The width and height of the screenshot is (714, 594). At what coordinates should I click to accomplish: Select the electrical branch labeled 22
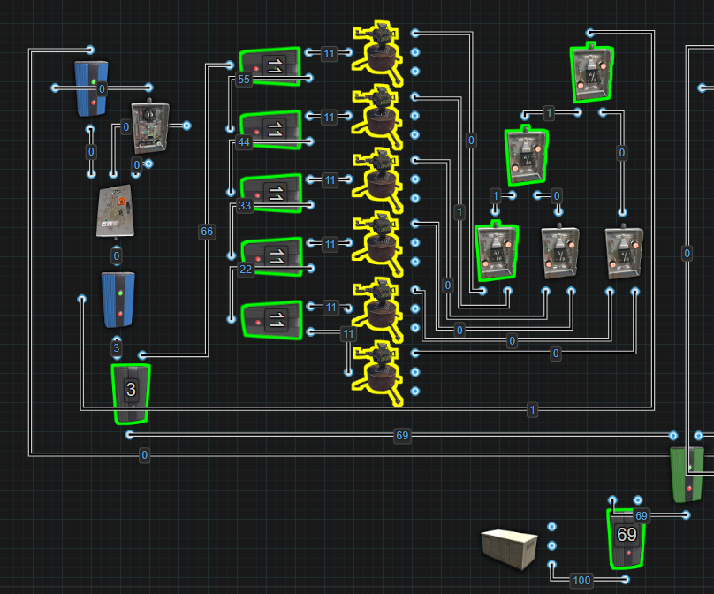tap(272, 256)
